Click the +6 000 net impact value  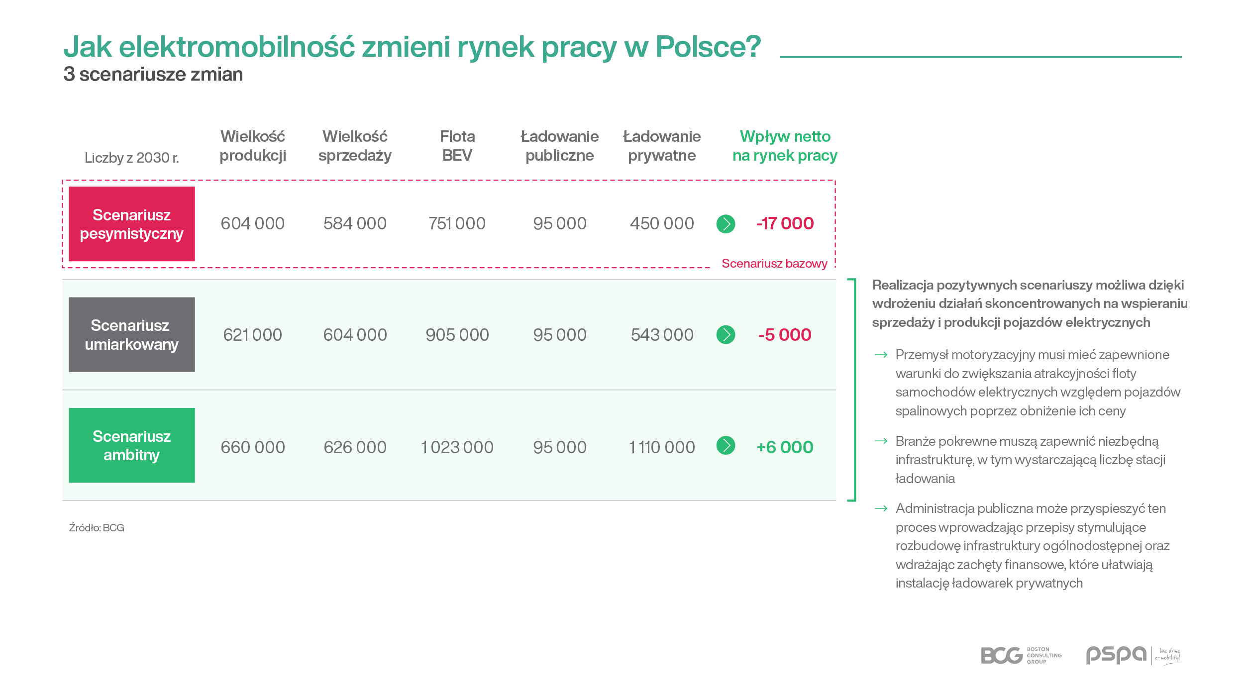click(x=785, y=447)
